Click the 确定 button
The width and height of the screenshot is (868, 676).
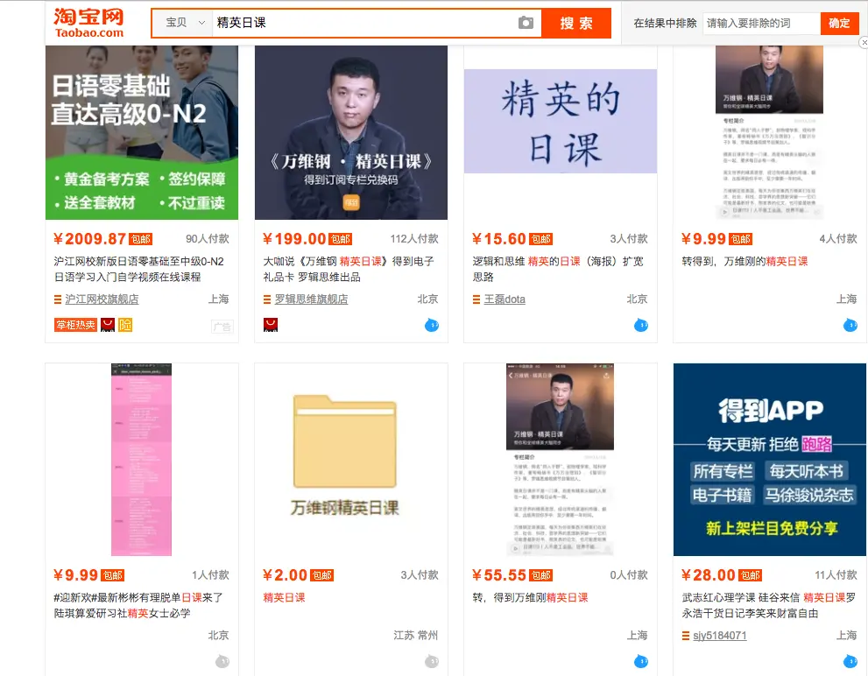point(839,24)
